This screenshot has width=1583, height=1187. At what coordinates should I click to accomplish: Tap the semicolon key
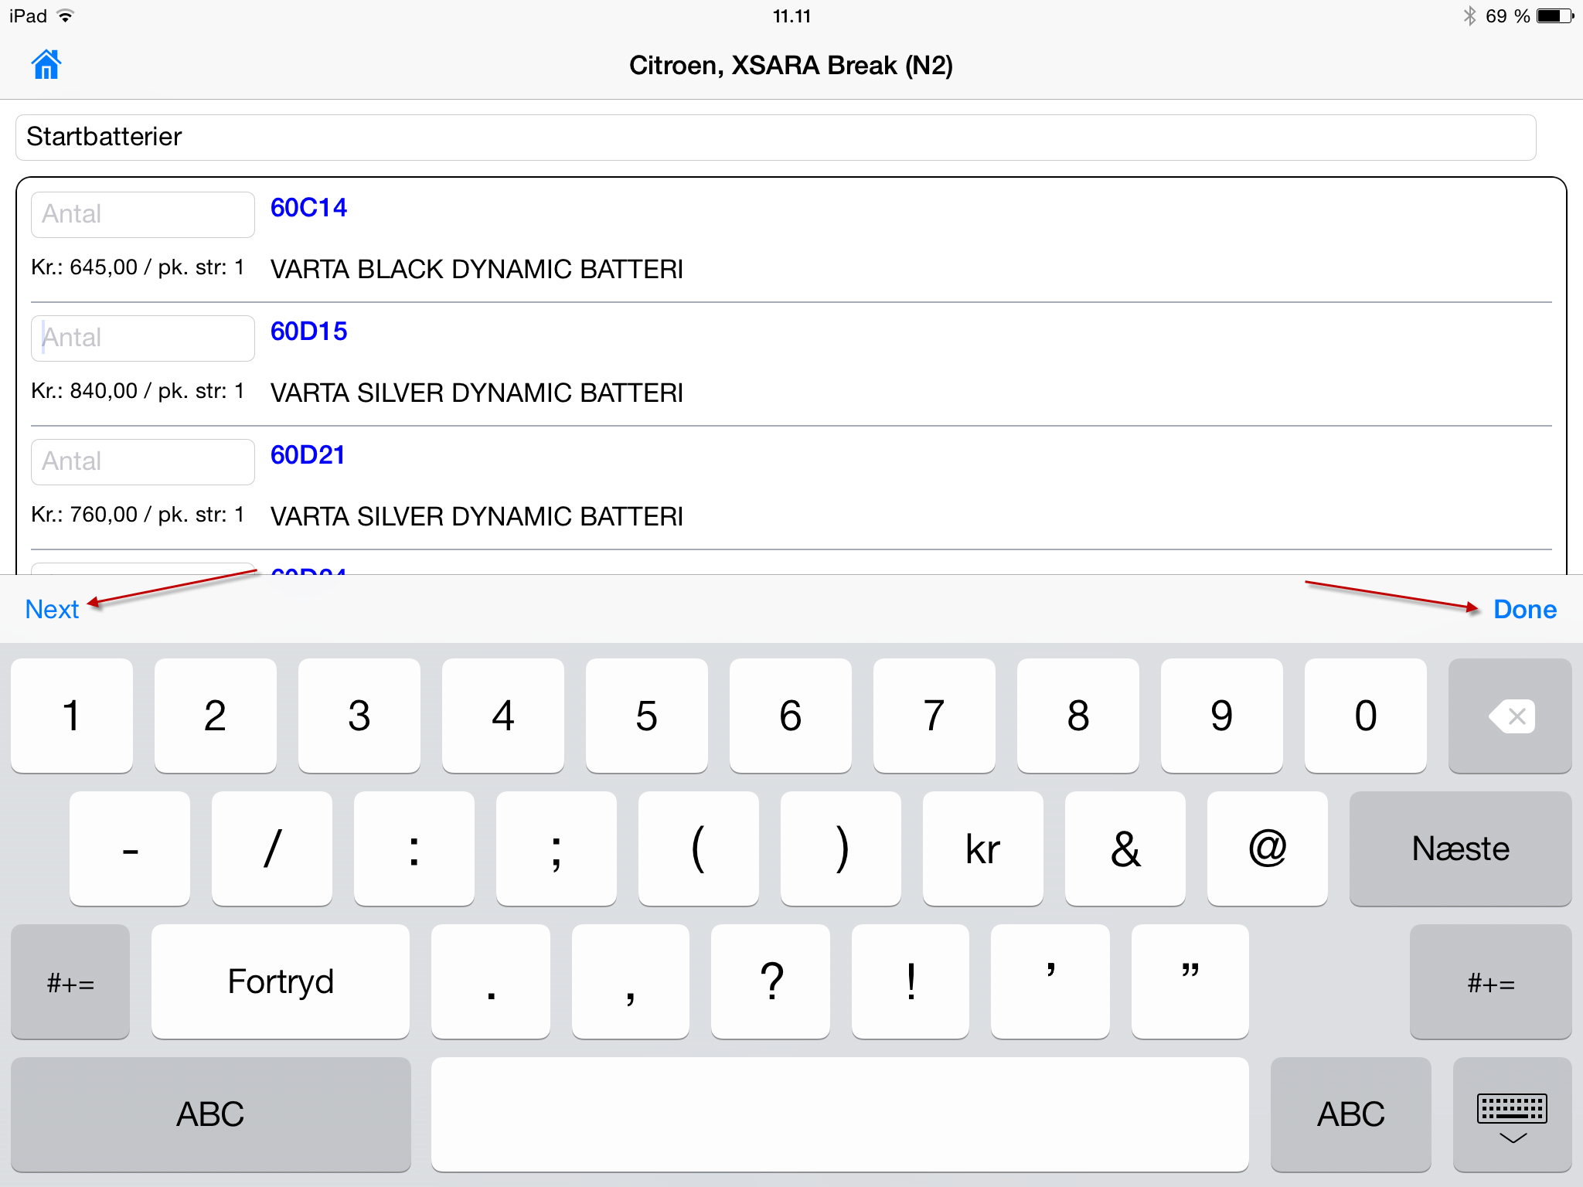(557, 849)
